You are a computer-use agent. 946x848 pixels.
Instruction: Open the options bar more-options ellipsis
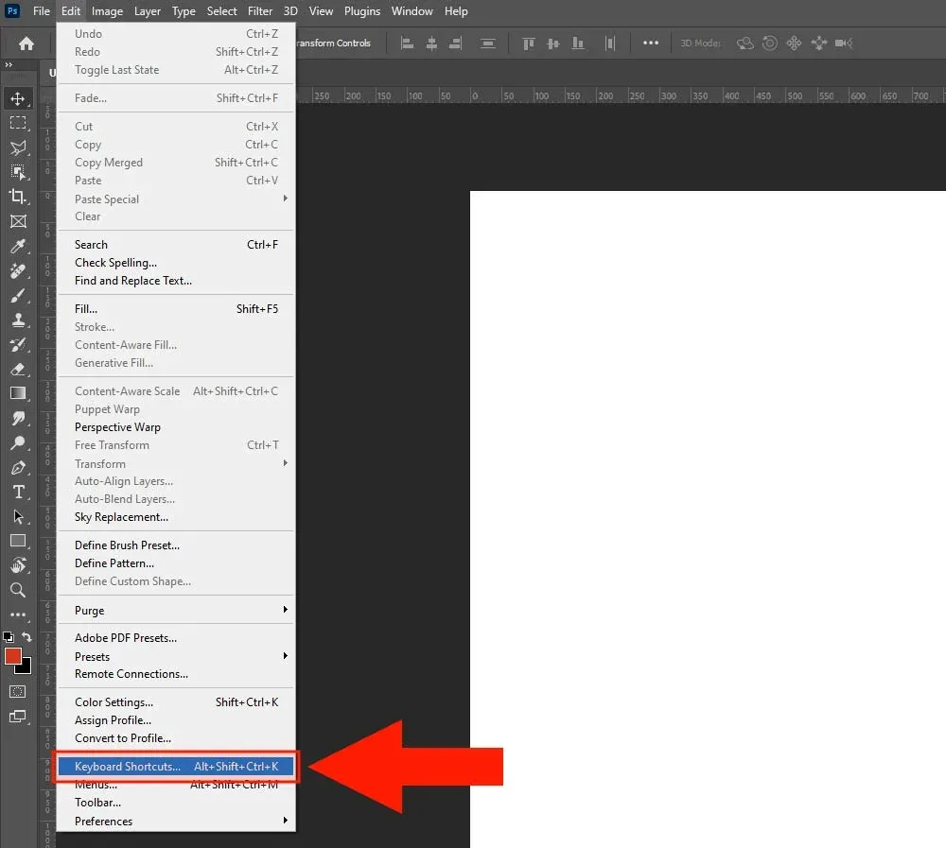point(651,43)
